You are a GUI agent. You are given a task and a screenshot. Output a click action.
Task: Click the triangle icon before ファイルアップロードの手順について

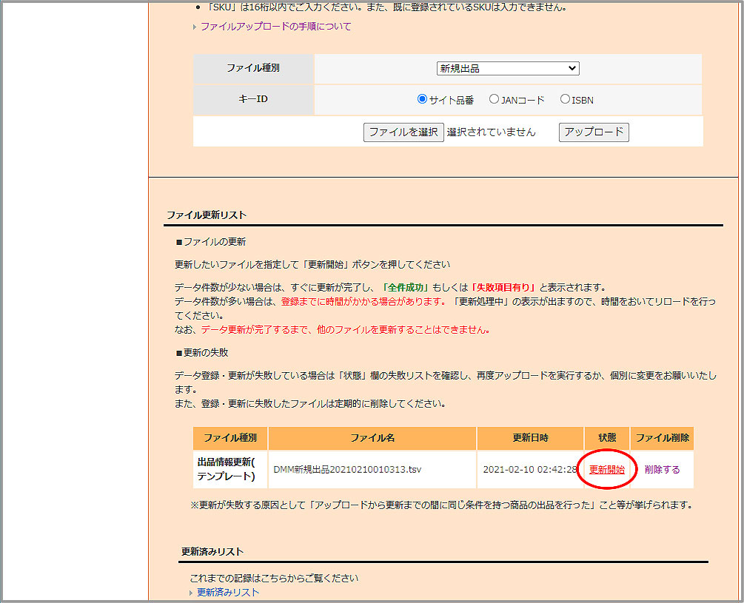195,27
